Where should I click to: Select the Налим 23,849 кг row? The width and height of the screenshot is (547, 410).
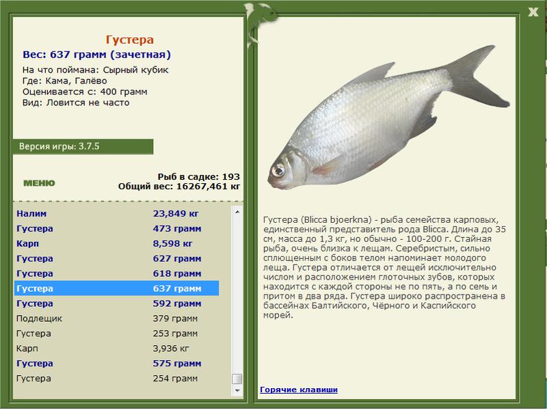pyautogui.click(x=116, y=213)
